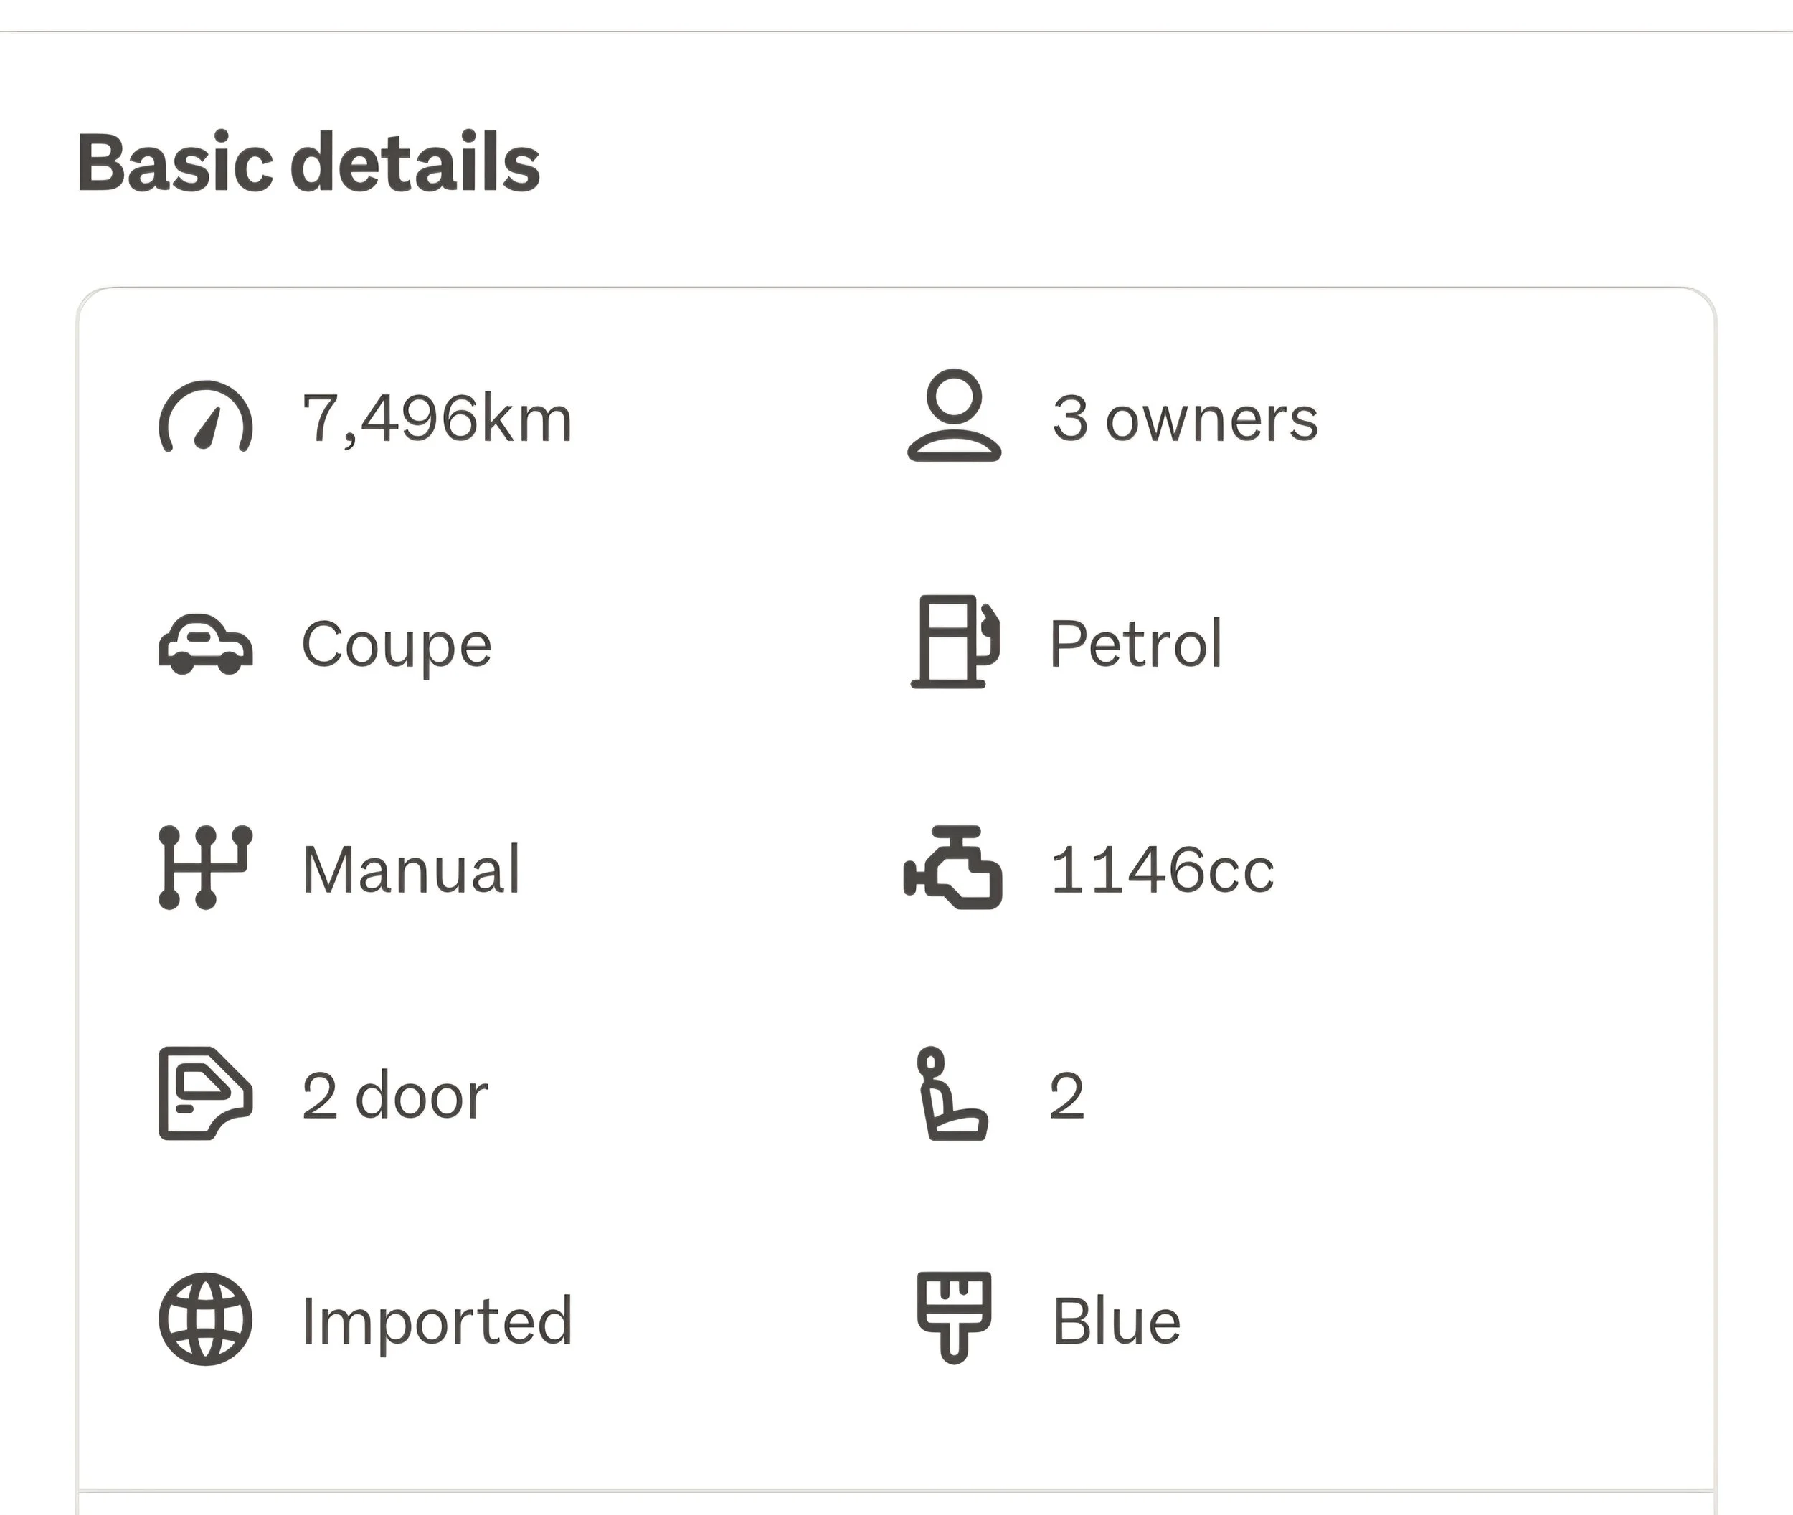1793x1515 pixels.
Task: Click the car door icon
Action: [x=205, y=1093]
